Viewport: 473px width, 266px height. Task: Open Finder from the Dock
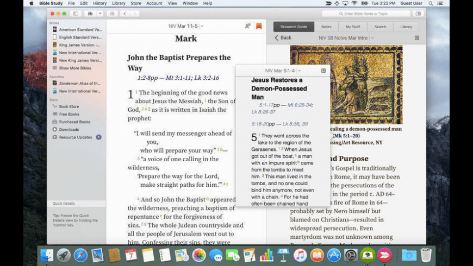click(x=47, y=256)
